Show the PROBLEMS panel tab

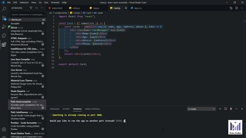point(55,109)
